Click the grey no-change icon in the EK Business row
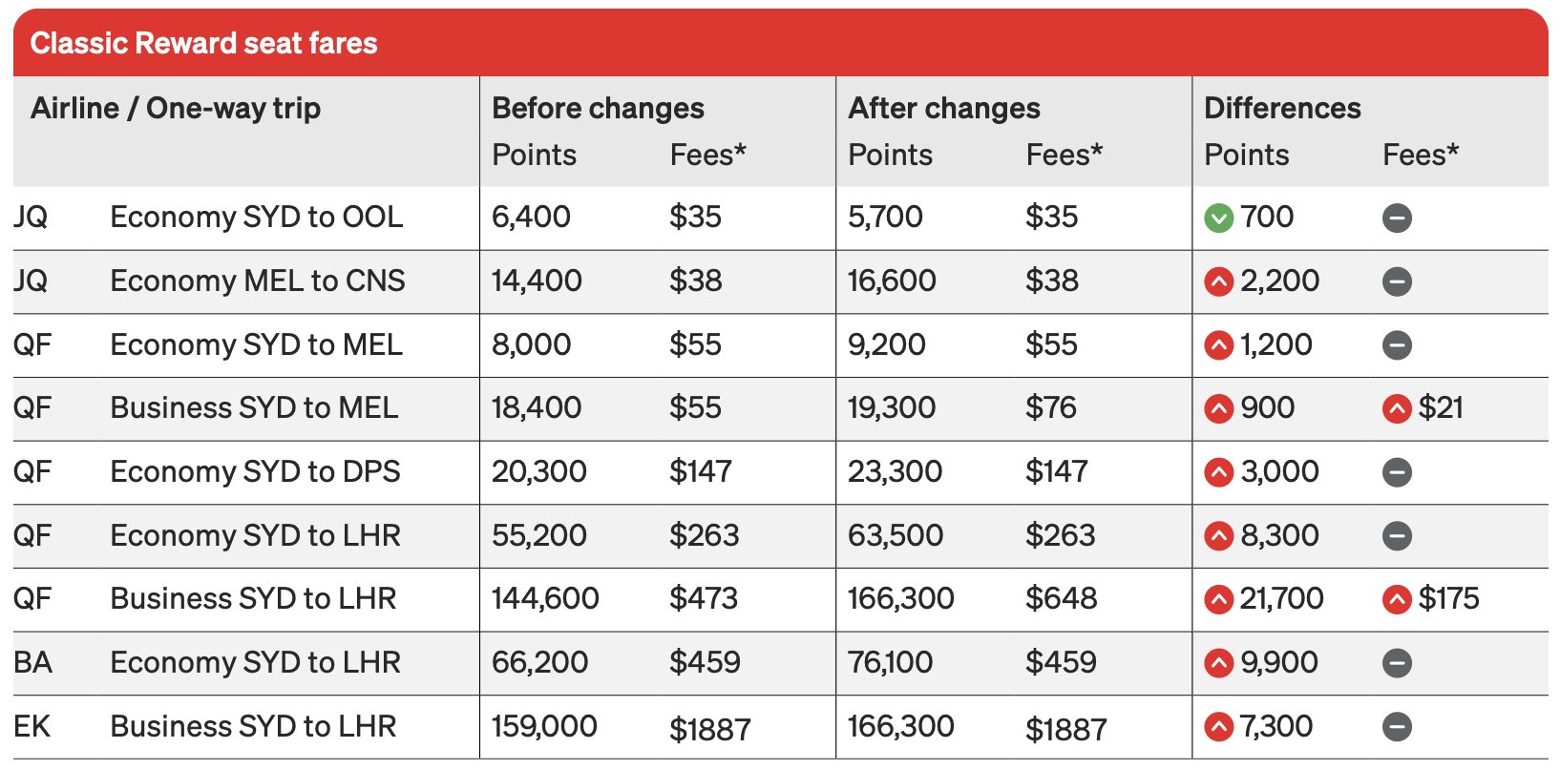Viewport: 1560px width, 769px height. [x=1397, y=728]
